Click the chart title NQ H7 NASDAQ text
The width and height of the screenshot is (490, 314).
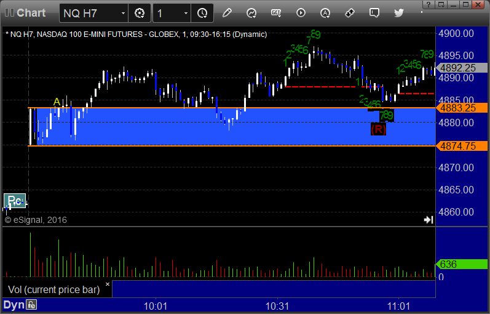point(136,34)
